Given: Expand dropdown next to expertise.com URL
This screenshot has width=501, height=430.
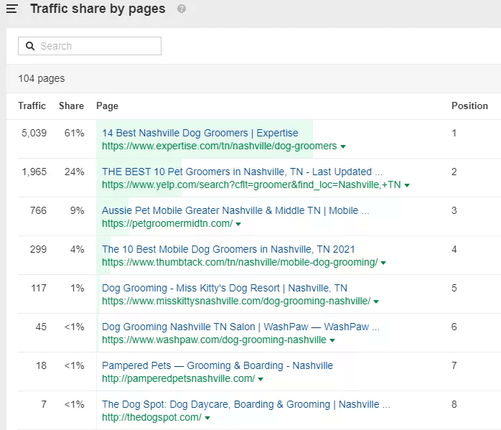Looking at the screenshot, I should pyautogui.click(x=343, y=146).
